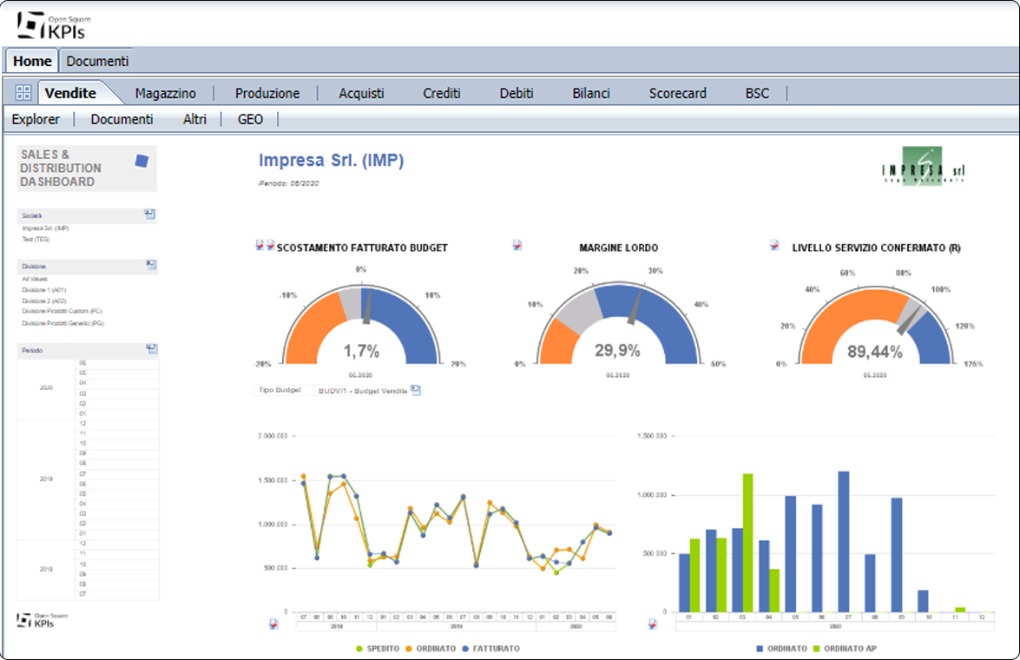Click the small KPIs logo under Periodo
Viewport: 1020px width, 660px height.
click(43, 620)
